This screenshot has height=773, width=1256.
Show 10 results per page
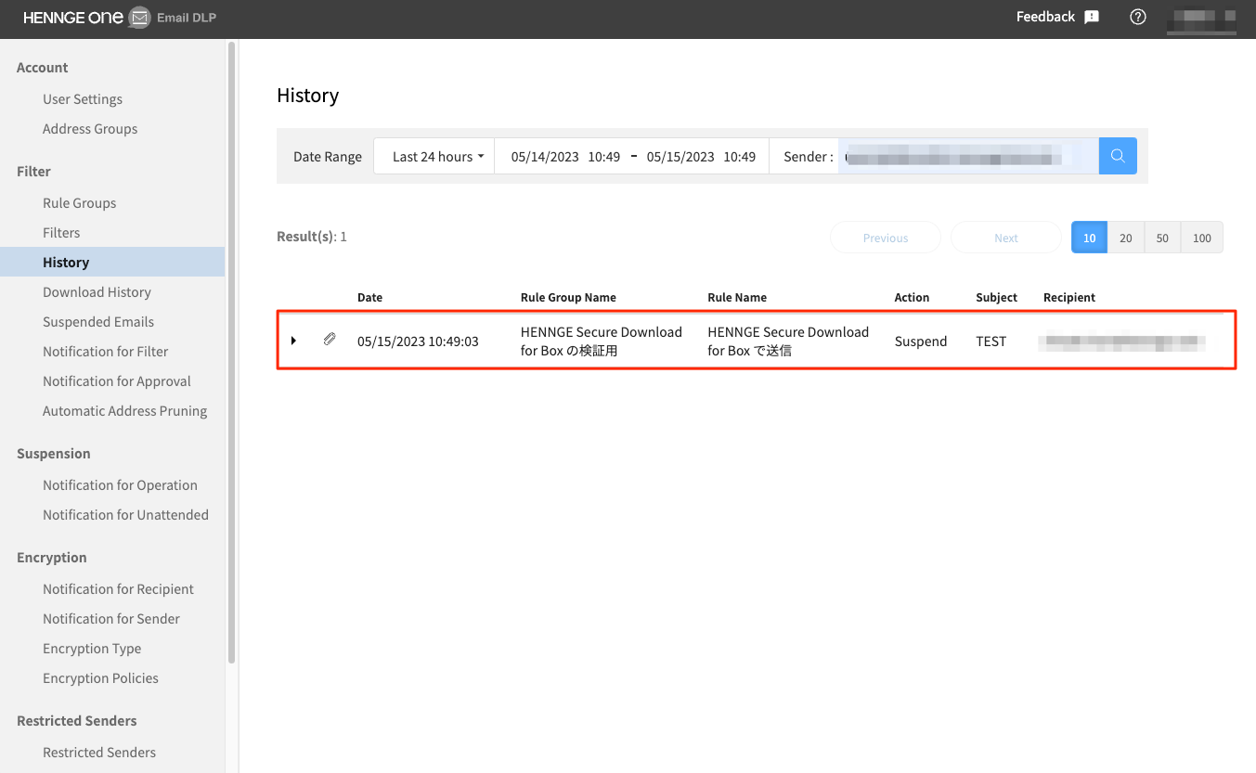click(1089, 238)
